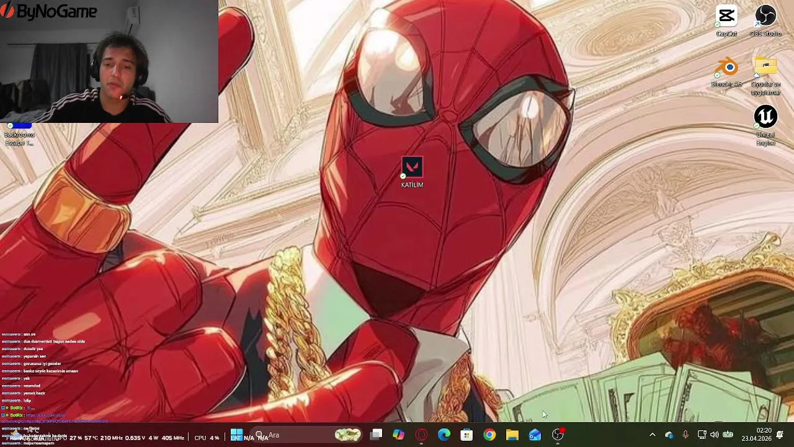
Task: Select the Backrooms Escape desktop shortcut
Action: [19, 134]
